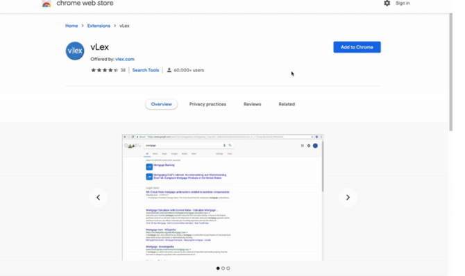Switch to the Related tab
Image resolution: width=465 pixels, height=276 pixels.
pyautogui.click(x=287, y=104)
